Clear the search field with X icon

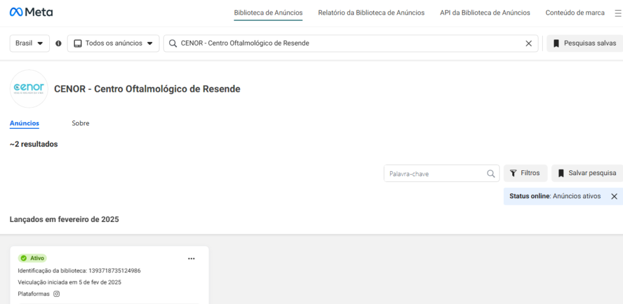pos(529,44)
